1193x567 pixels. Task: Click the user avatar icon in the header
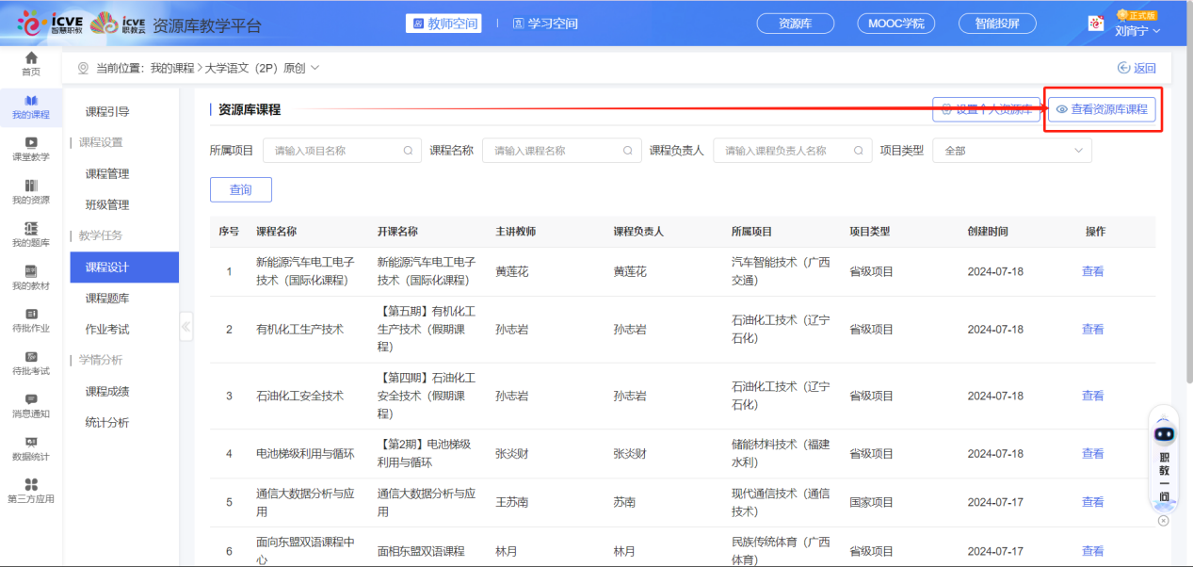click(x=1096, y=24)
